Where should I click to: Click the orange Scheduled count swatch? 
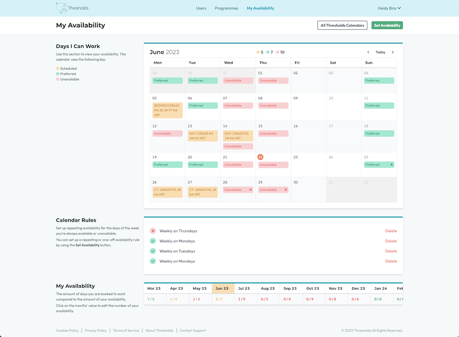pyautogui.click(x=258, y=52)
